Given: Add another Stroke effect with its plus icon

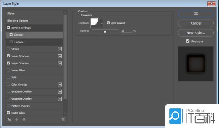Looking at the screenshot, I should click(60, 49).
